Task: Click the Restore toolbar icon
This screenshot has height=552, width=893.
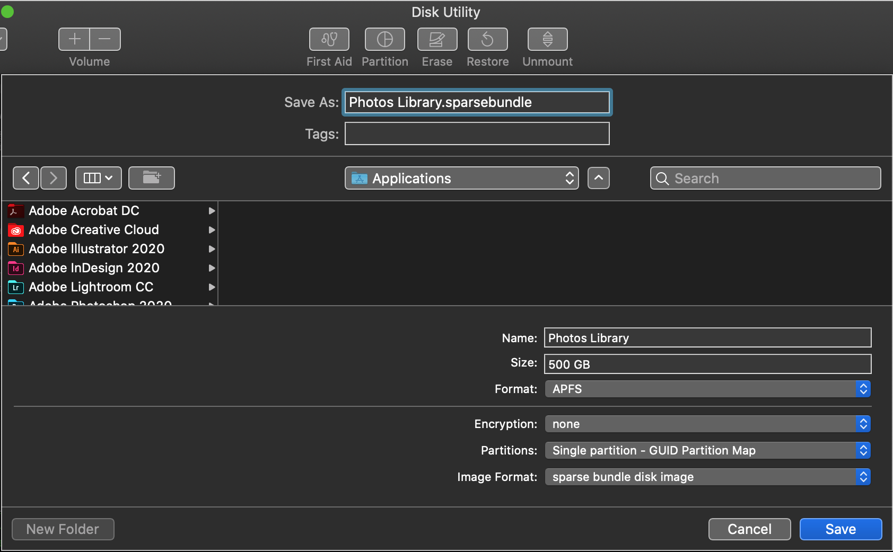Action: [x=487, y=40]
